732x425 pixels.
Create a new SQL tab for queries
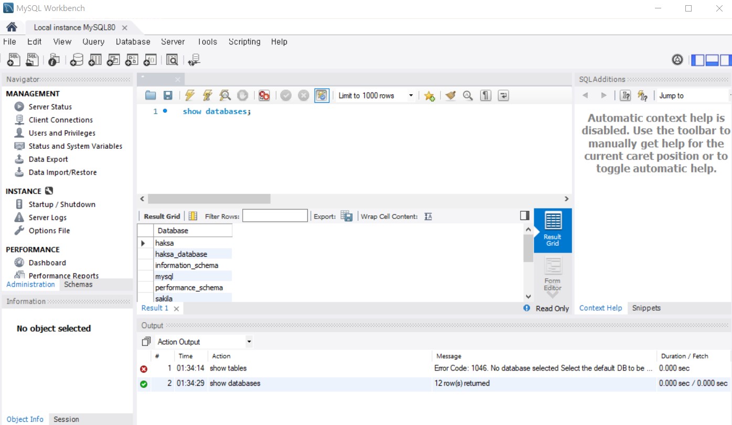point(14,60)
